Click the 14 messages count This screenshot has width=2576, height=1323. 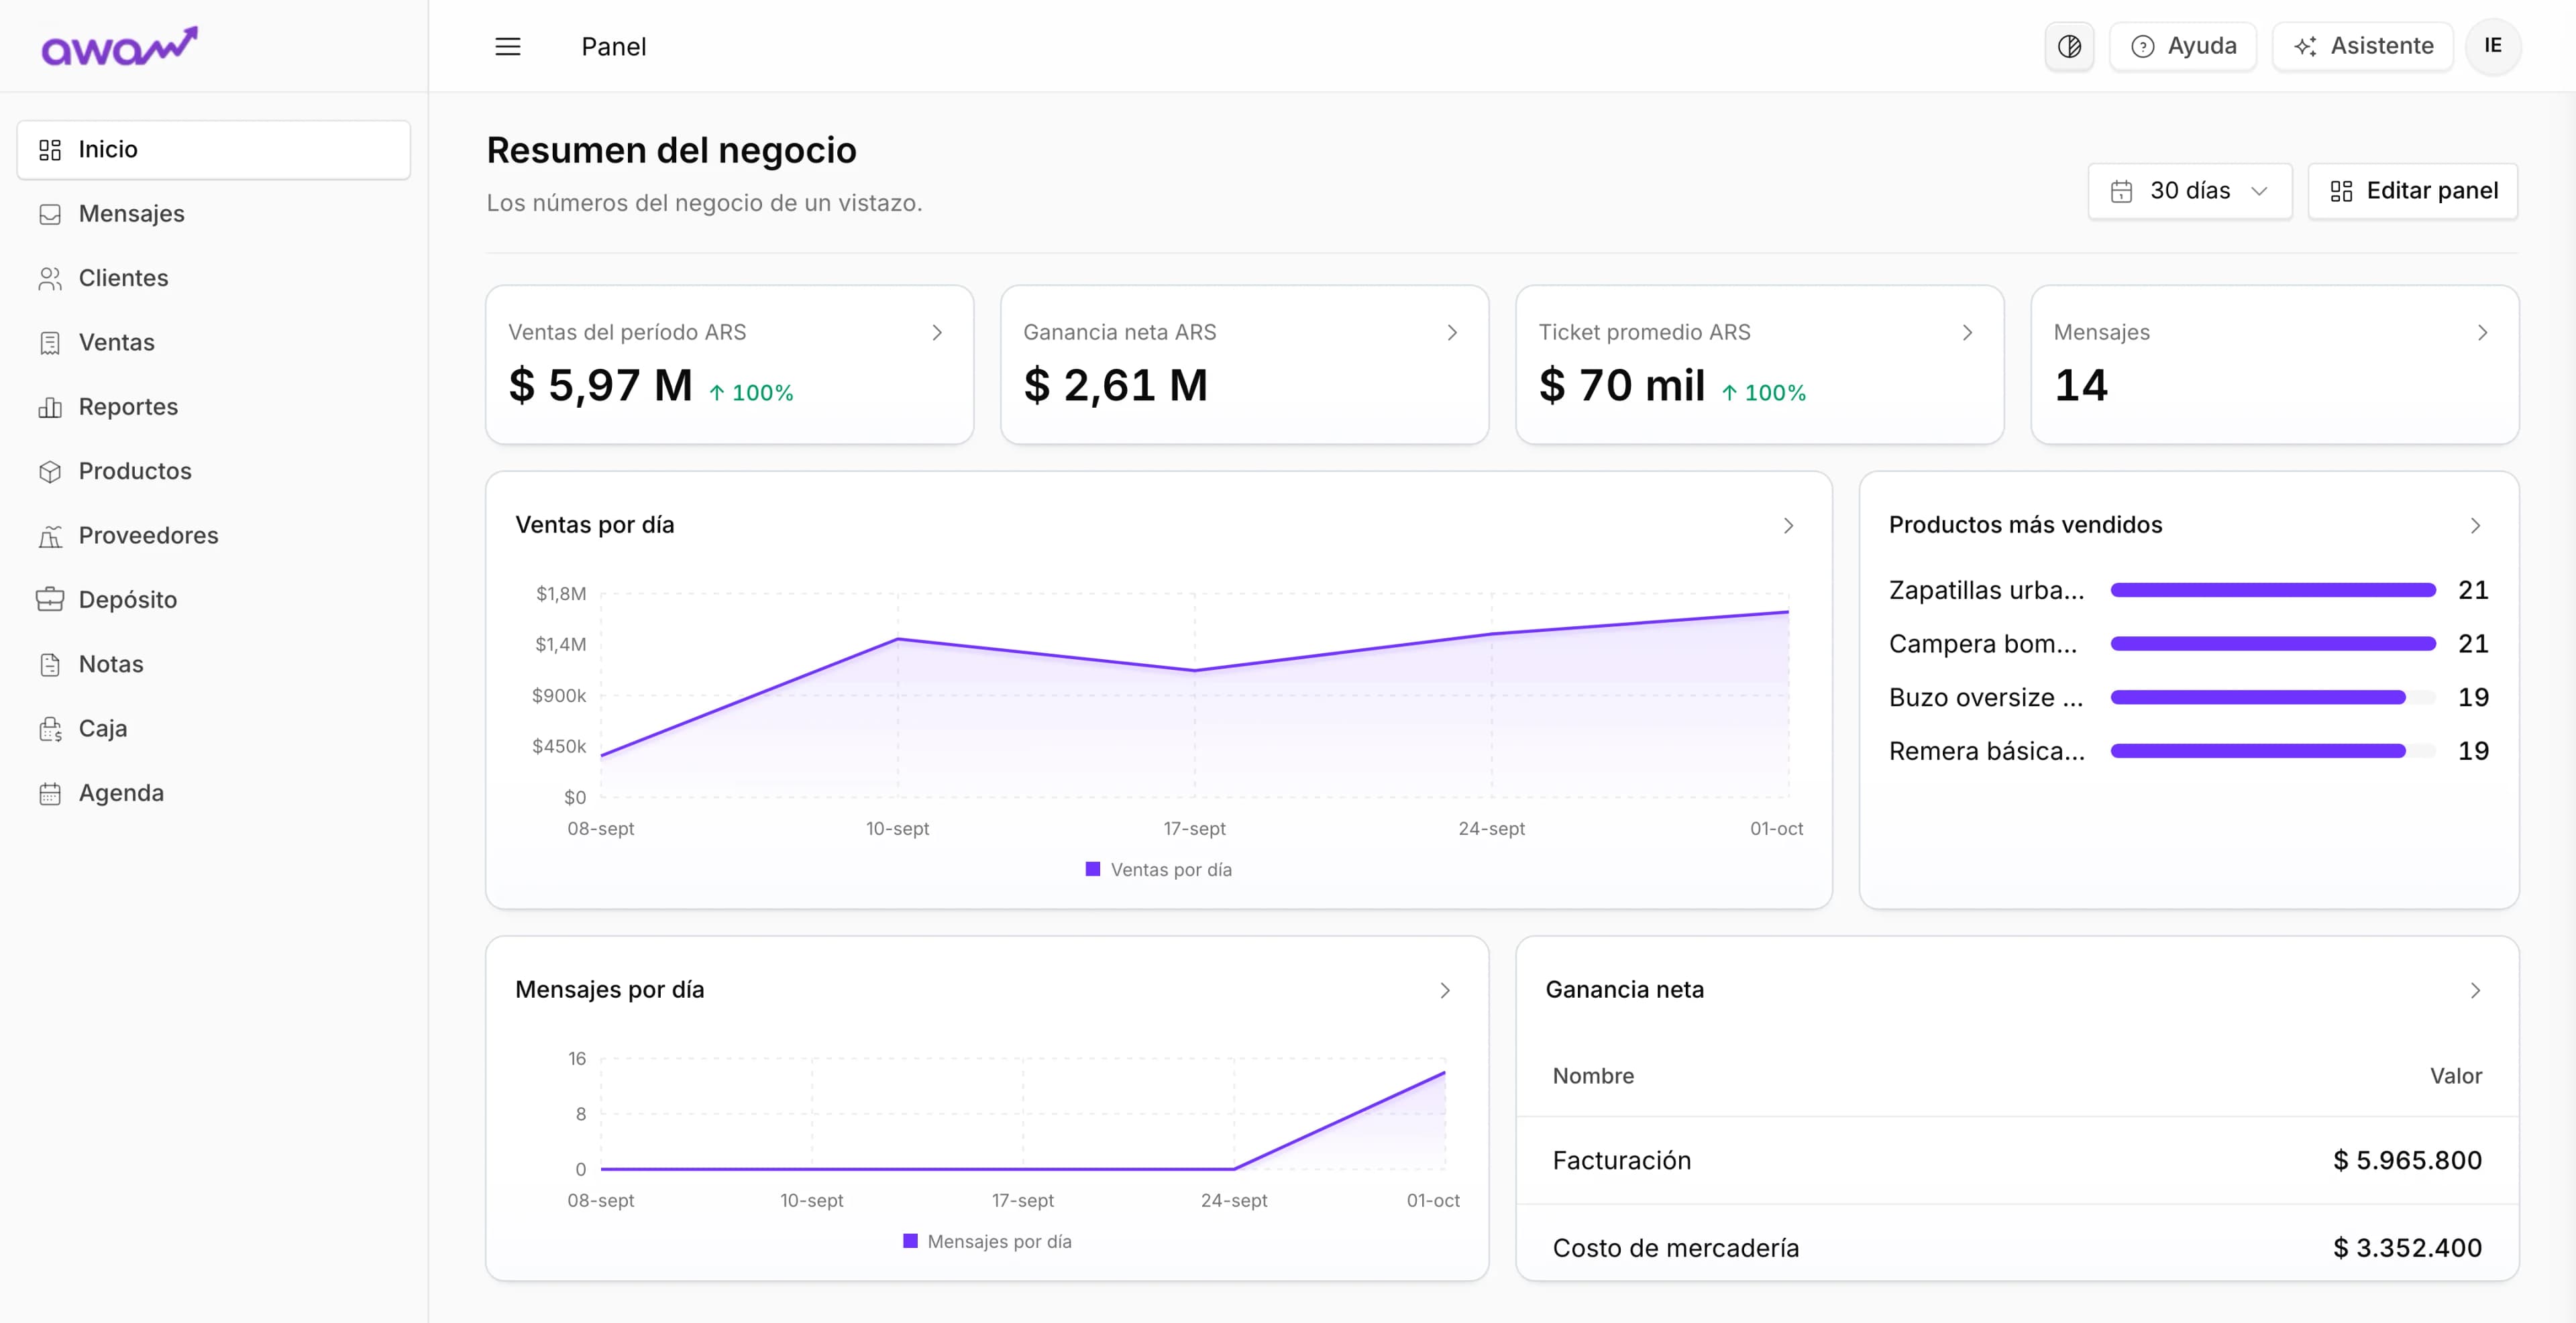coord(2081,386)
